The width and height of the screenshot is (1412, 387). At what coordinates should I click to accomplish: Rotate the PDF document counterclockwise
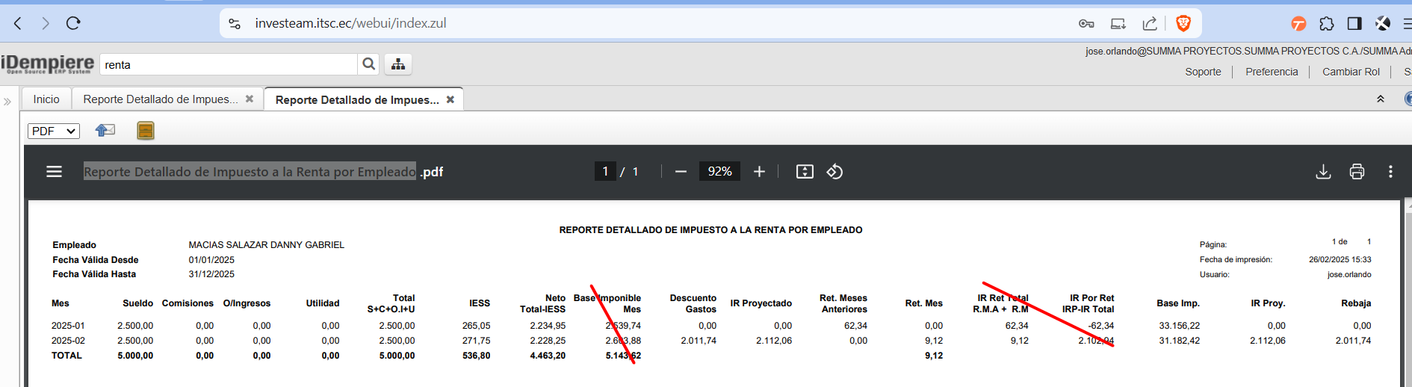click(834, 172)
